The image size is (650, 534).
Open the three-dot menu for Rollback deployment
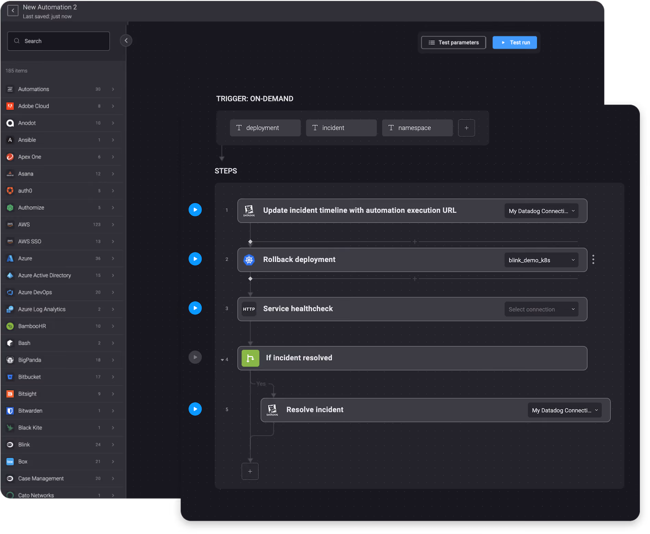point(593,259)
